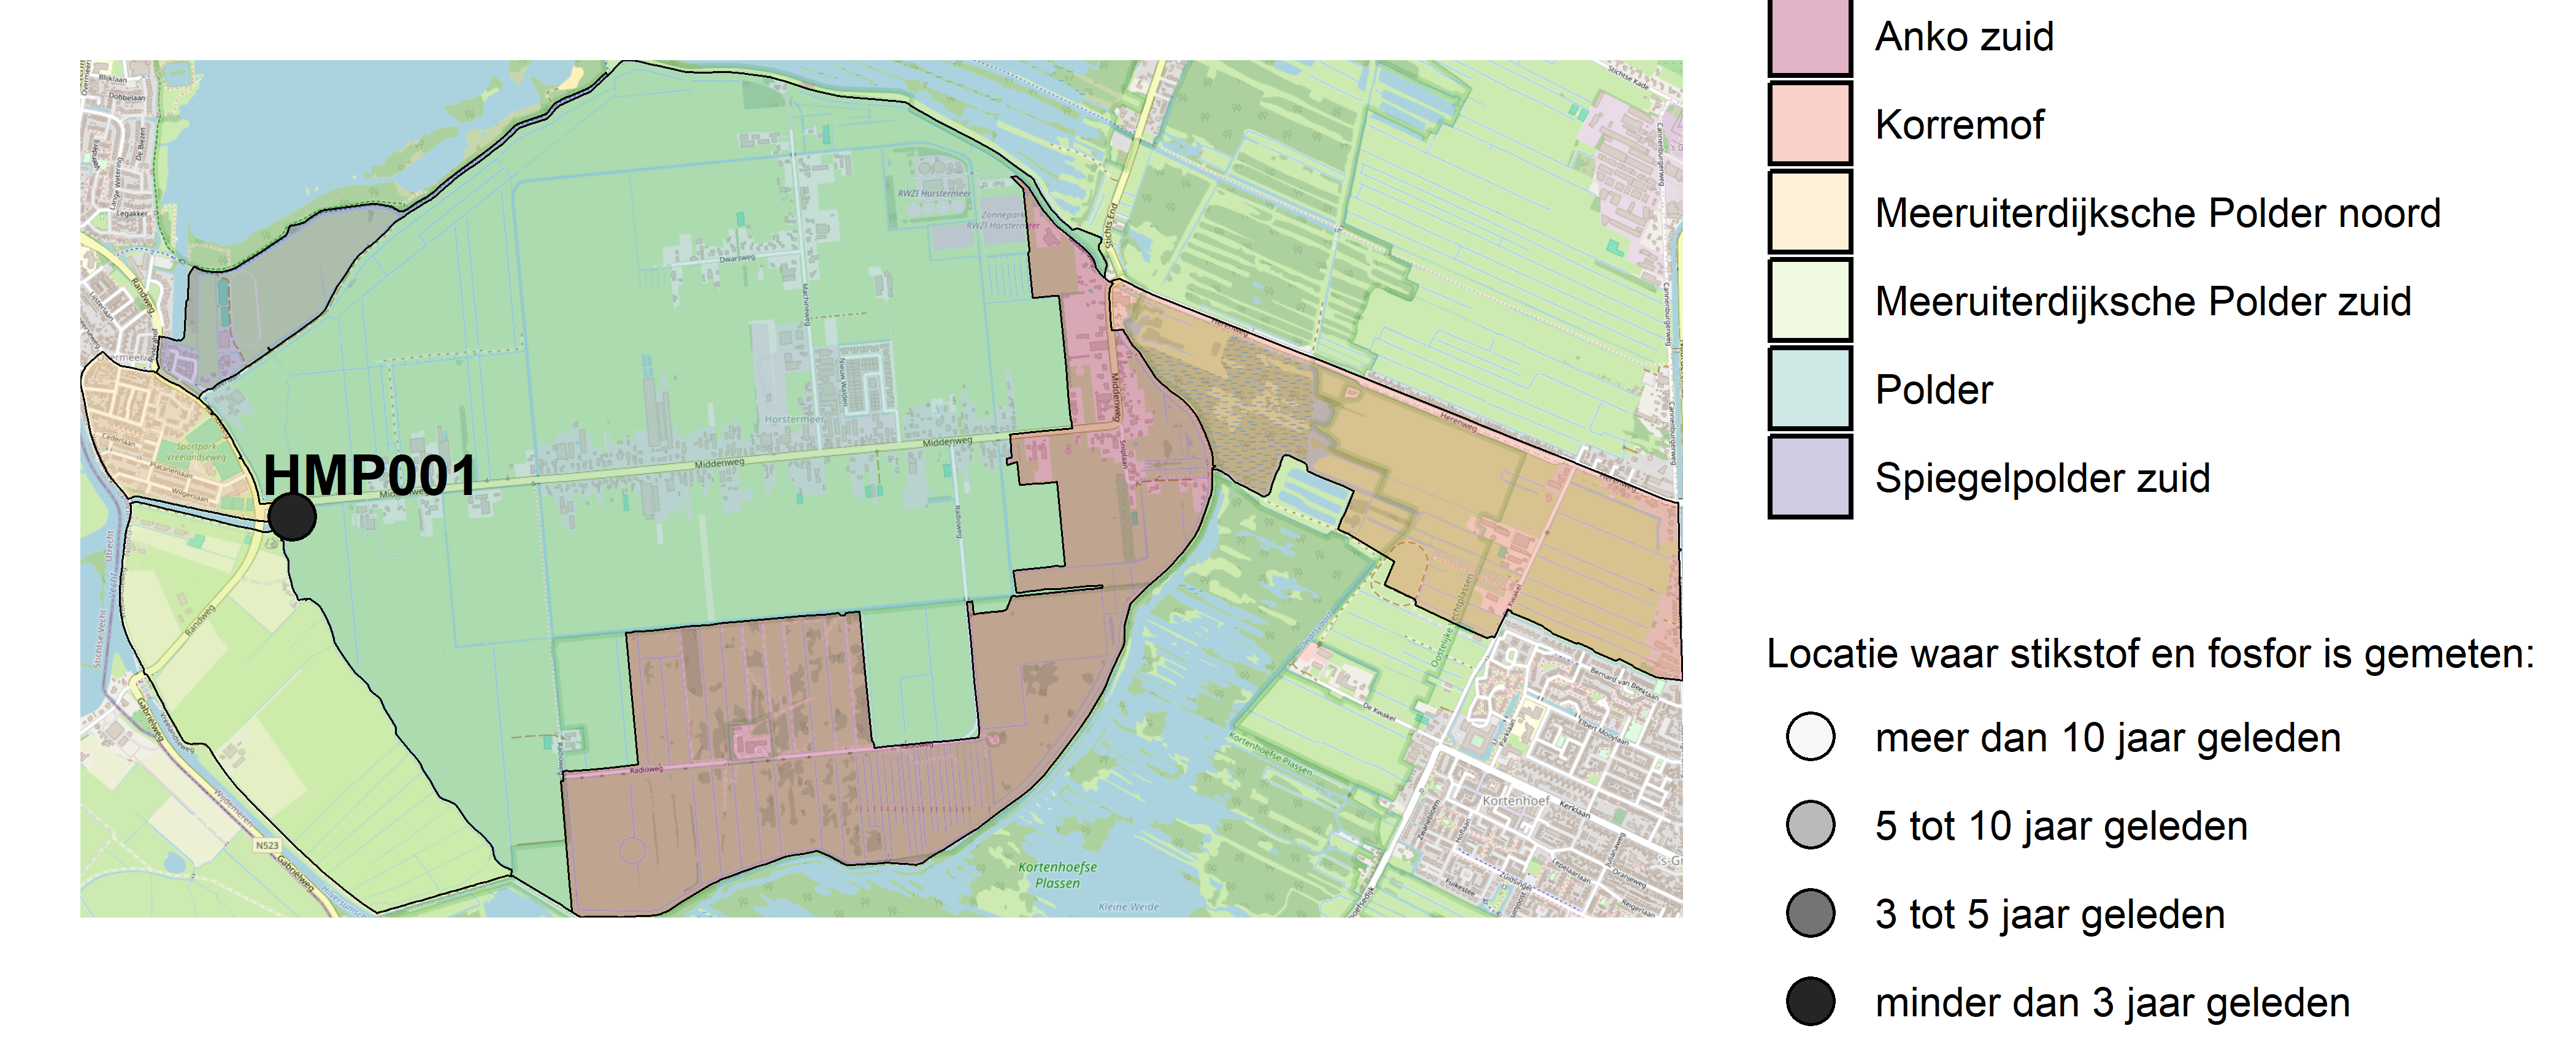Screen dimensions: 2576x1058
Task: Click 'Meeruiterdijksche Polder zuid' legend label
Action: pyautogui.click(x=2143, y=302)
